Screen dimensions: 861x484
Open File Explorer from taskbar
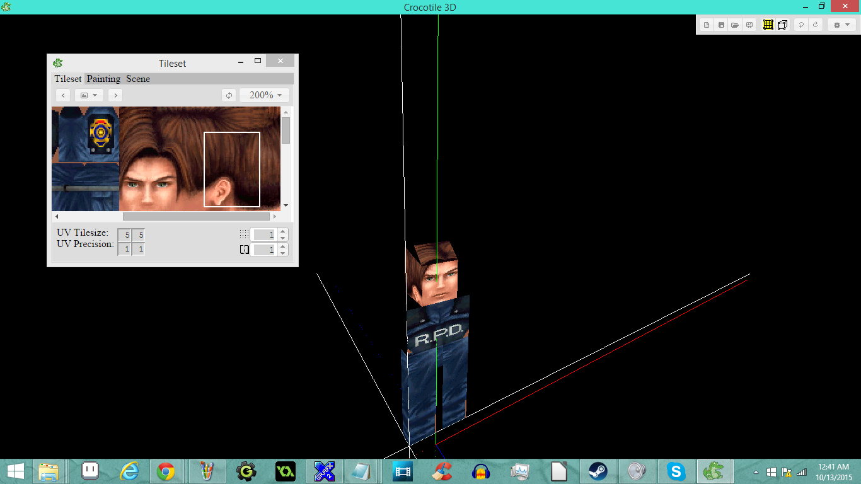point(49,471)
